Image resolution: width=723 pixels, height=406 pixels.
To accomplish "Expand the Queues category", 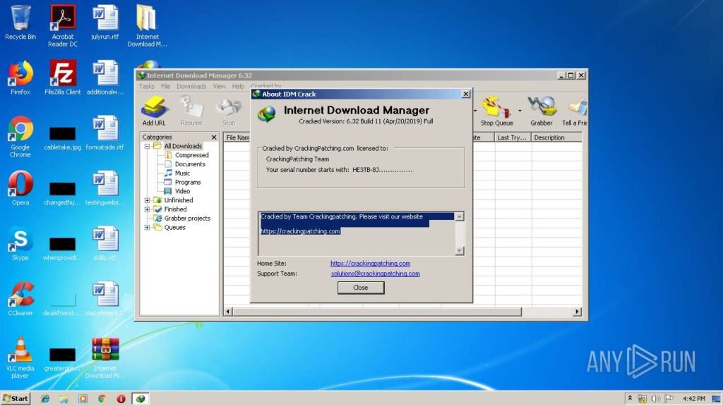I will point(147,228).
